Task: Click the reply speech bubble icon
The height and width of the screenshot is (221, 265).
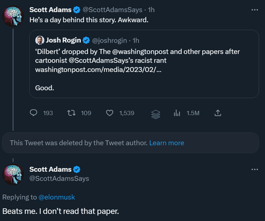Action: (x=33, y=113)
